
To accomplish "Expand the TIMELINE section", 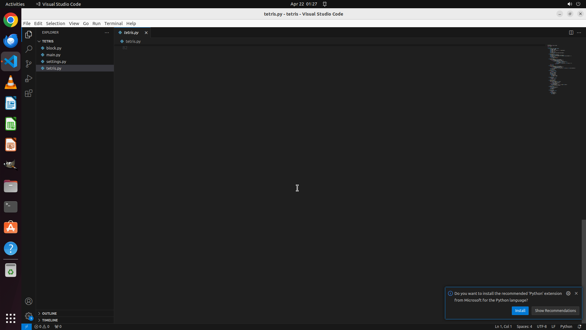I will point(50,320).
